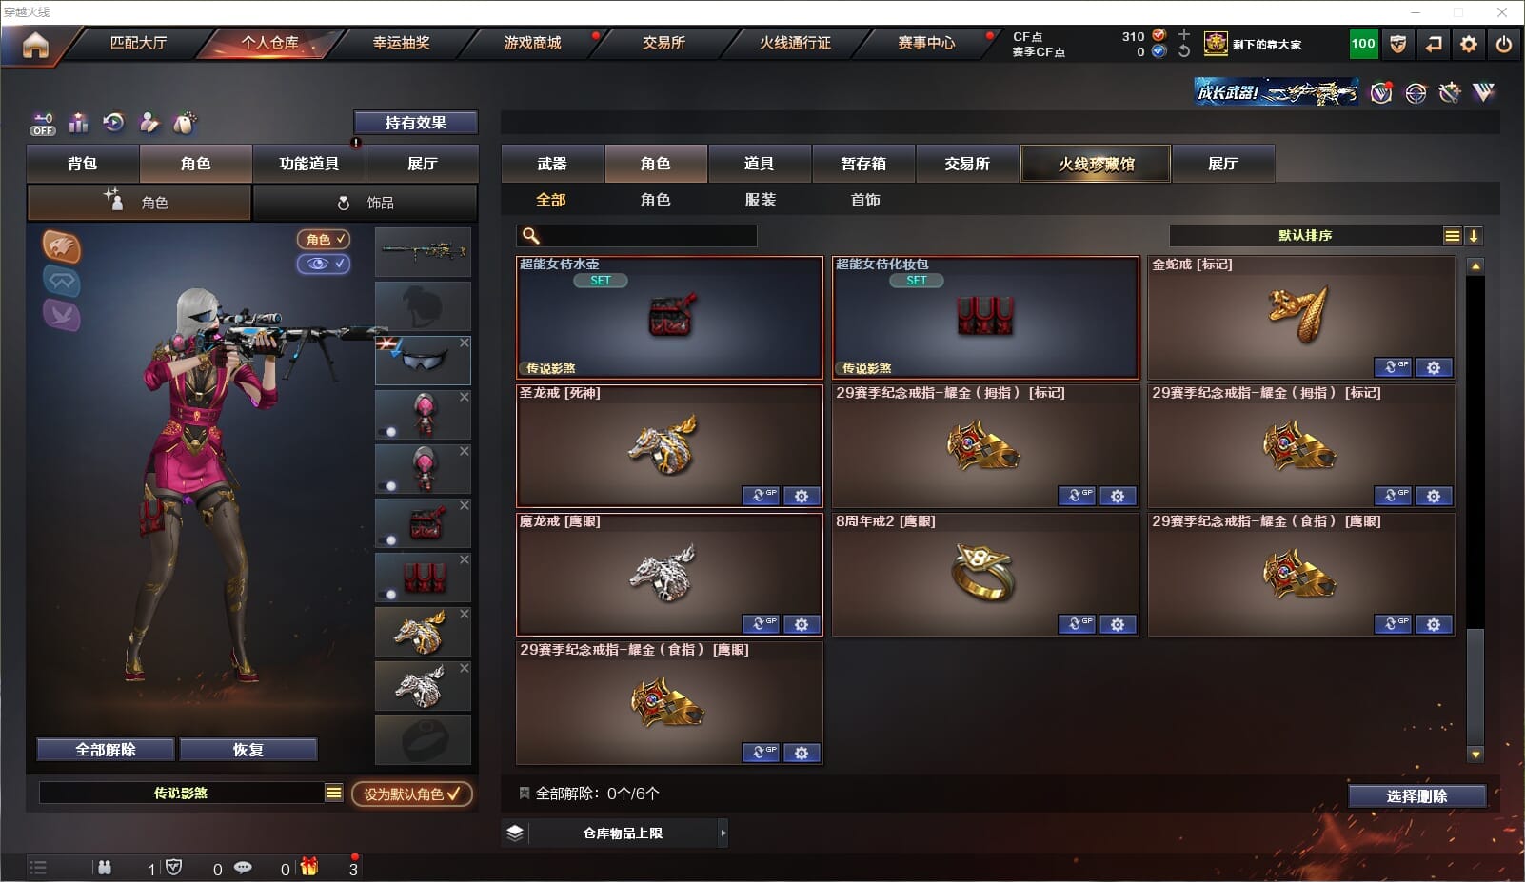Click the search magnifier icon
This screenshot has height=882, width=1525.
[531, 236]
